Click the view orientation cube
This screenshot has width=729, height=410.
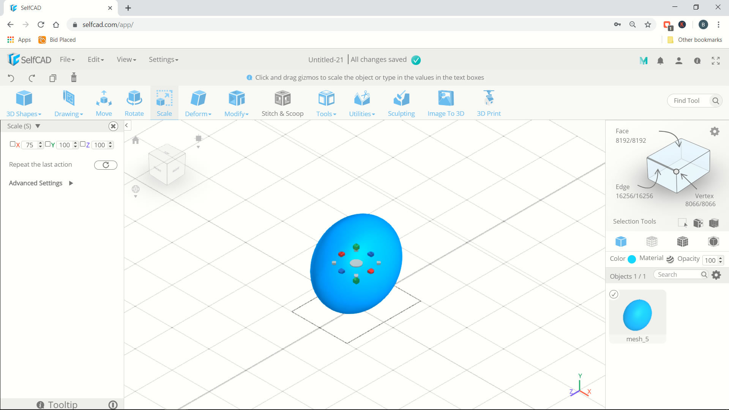click(167, 164)
